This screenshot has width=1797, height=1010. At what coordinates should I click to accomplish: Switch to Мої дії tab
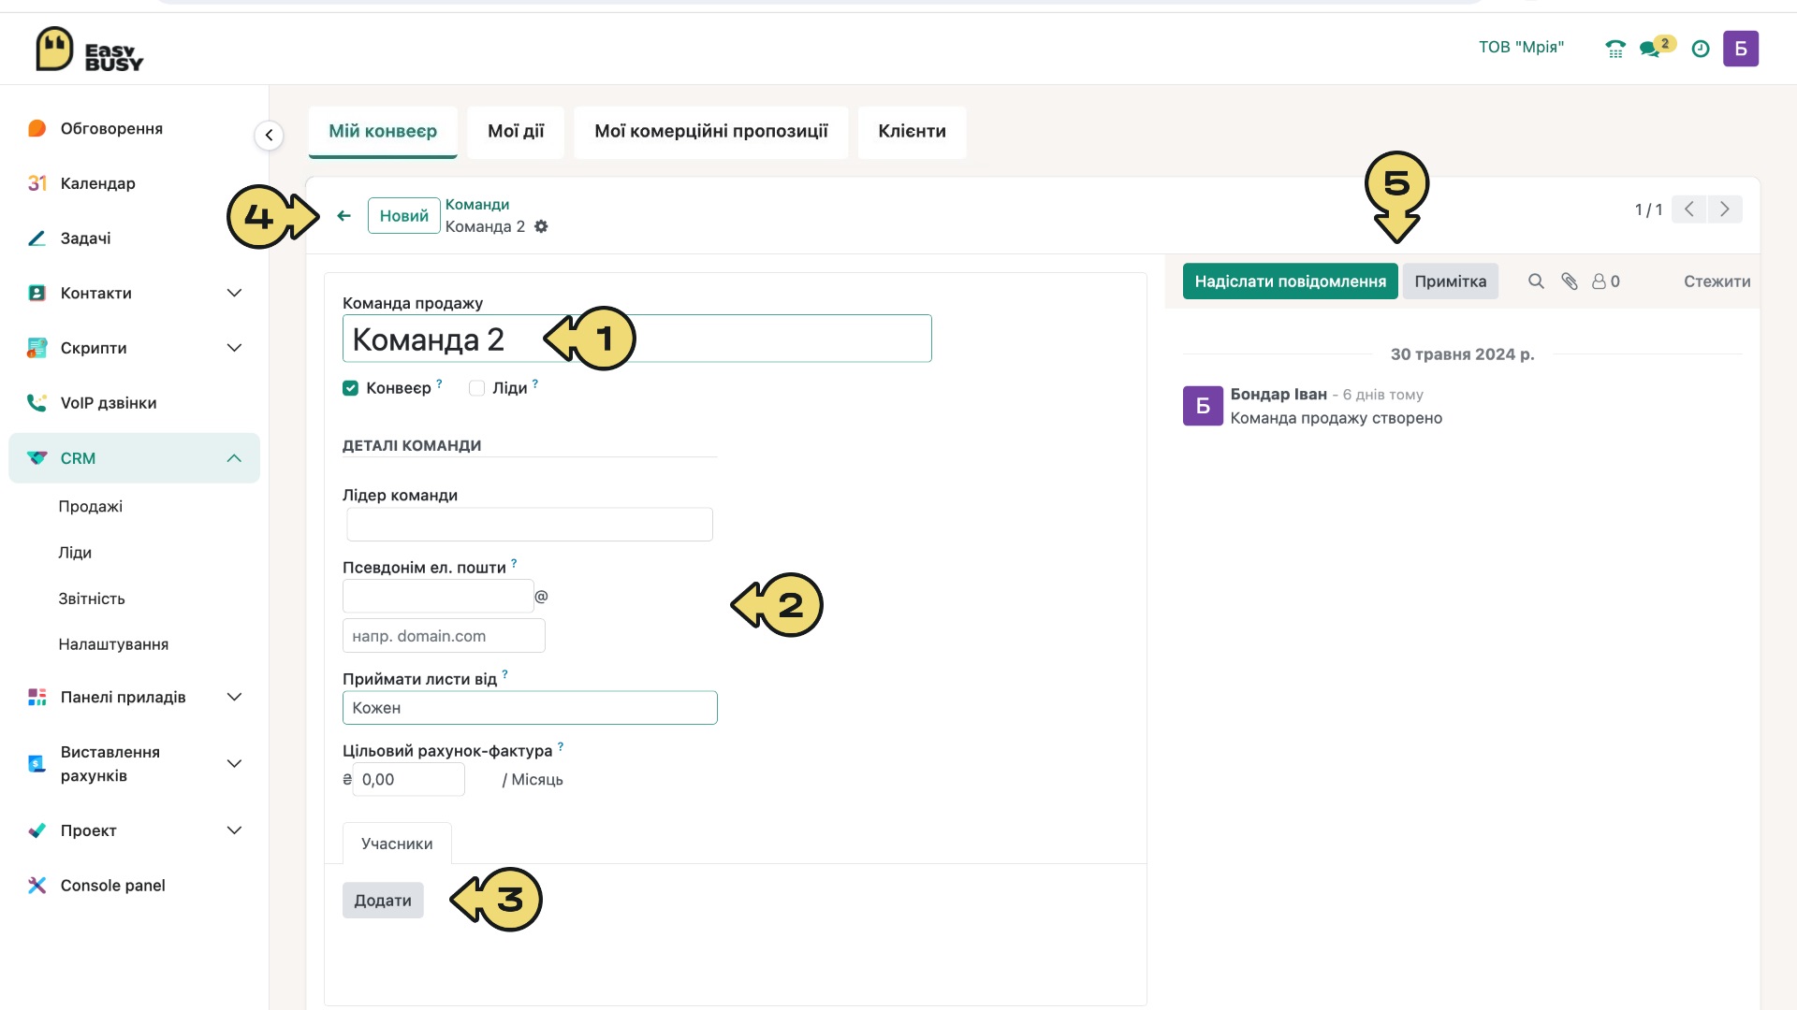[x=516, y=132]
